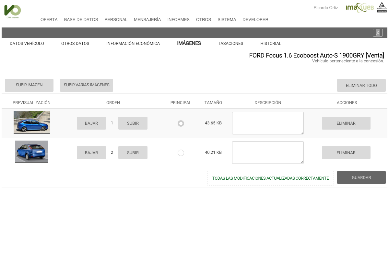Select the IMÁGENES tab
This screenshot has width=389, height=254.
click(x=189, y=43)
